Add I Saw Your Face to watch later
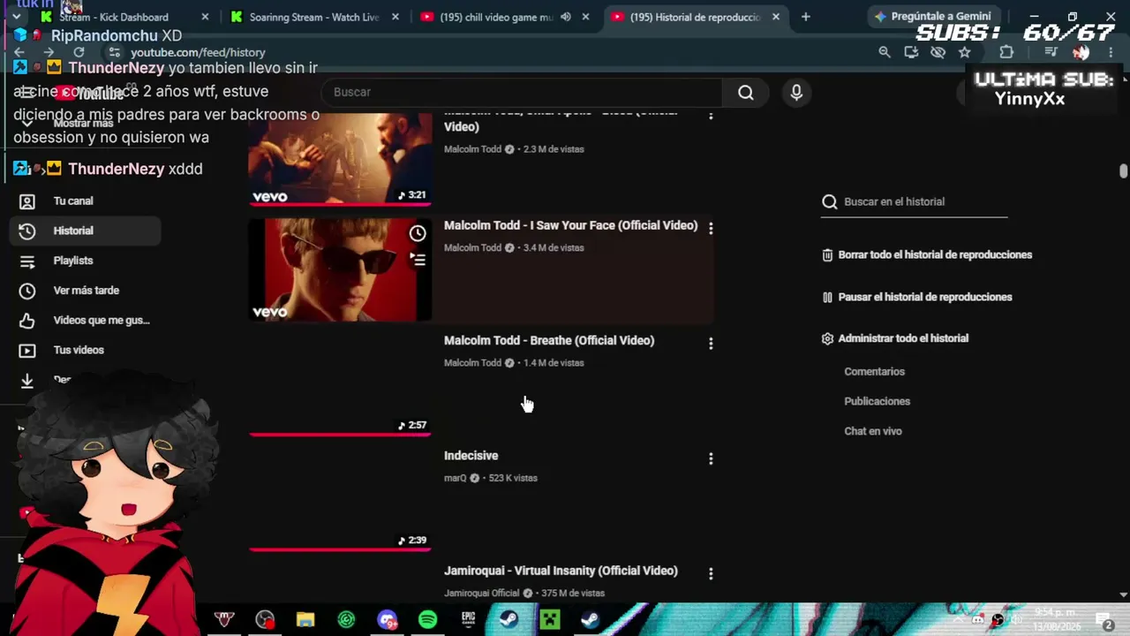 point(418,233)
